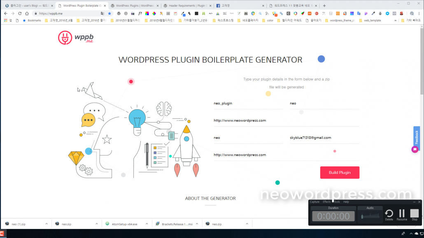This screenshot has height=238, width=424.
Task: Open the side Feedback tab
Action: point(417,136)
